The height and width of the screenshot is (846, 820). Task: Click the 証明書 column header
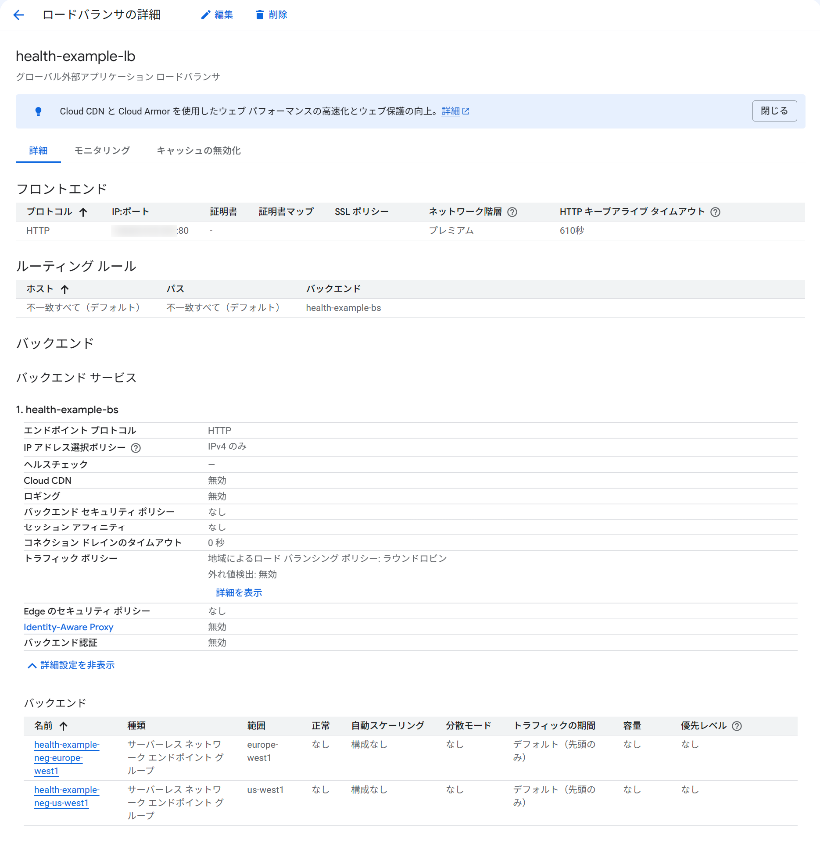[x=223, y=212]
